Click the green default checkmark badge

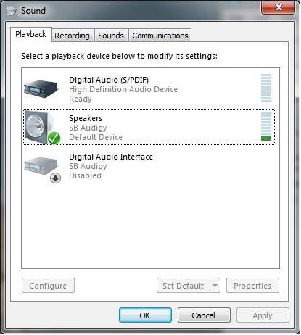pos(54,138)
